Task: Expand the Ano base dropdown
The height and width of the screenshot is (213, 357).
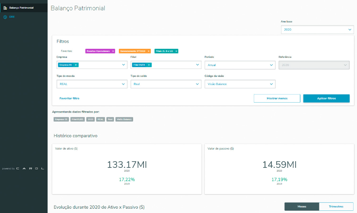Action: 349,29
